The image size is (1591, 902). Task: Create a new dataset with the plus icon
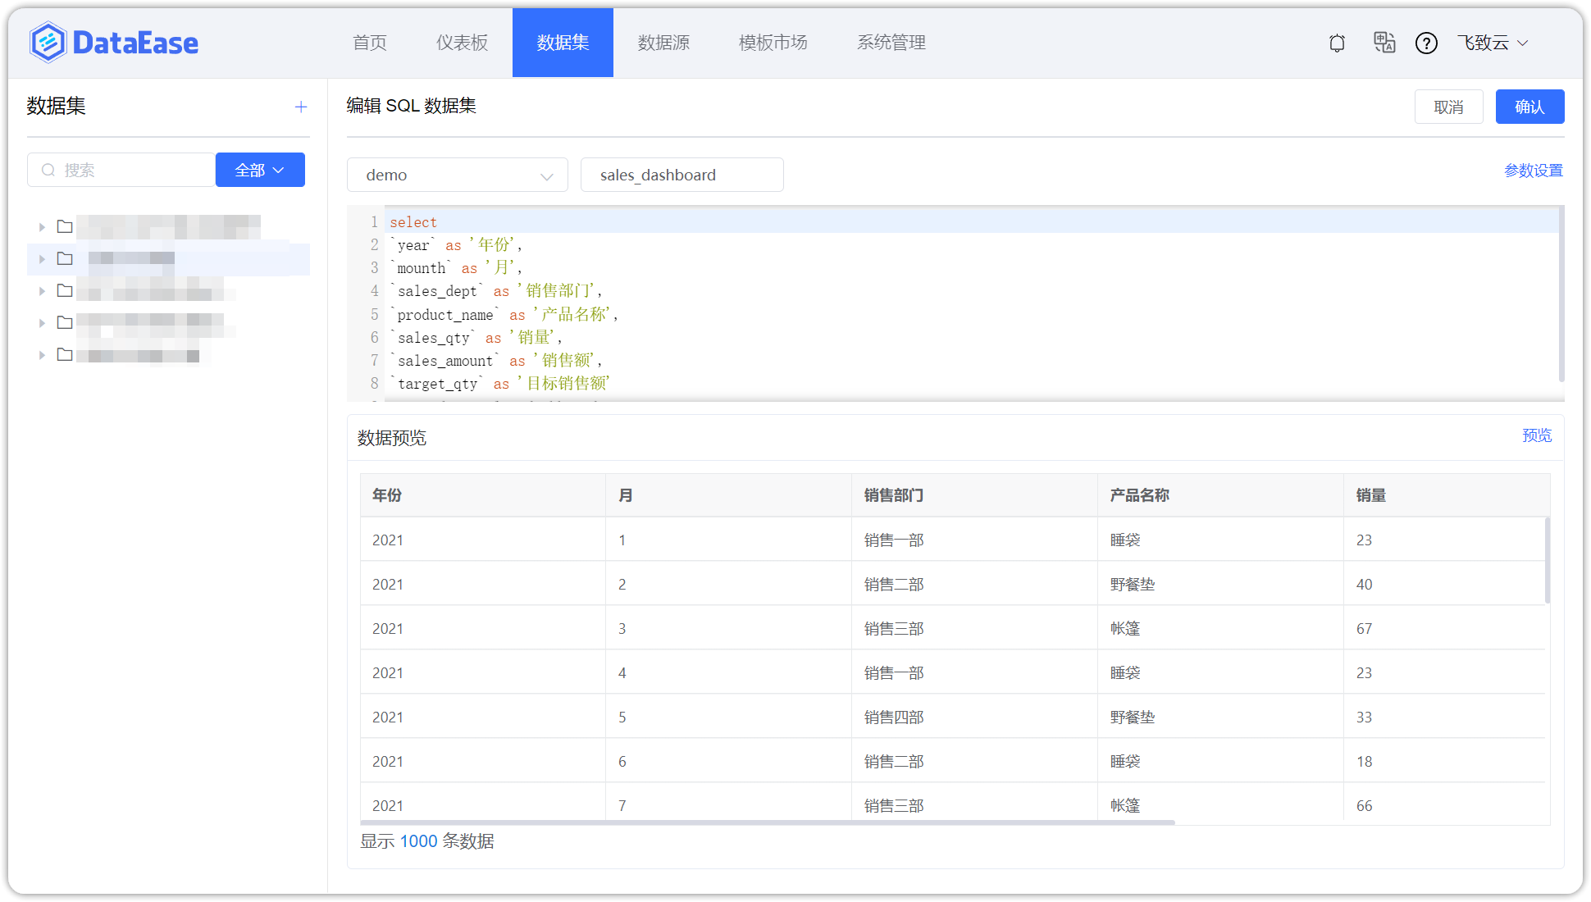(301, 107)
